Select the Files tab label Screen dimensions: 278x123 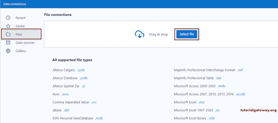19,34
